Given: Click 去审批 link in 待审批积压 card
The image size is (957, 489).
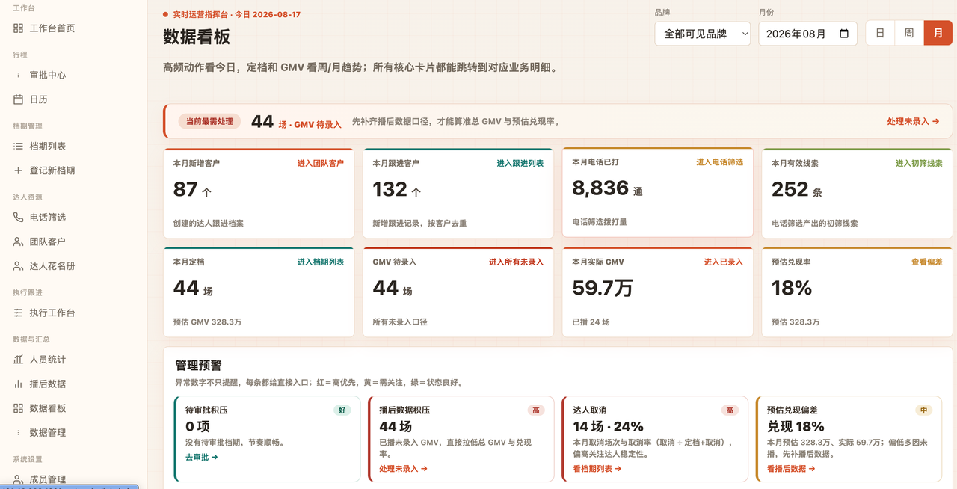Looking at the screenshot, I should [201, 457].
